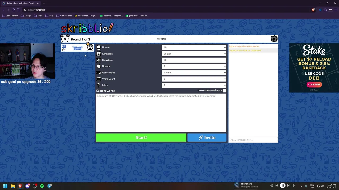Start the skribbl game

point(141,138)
